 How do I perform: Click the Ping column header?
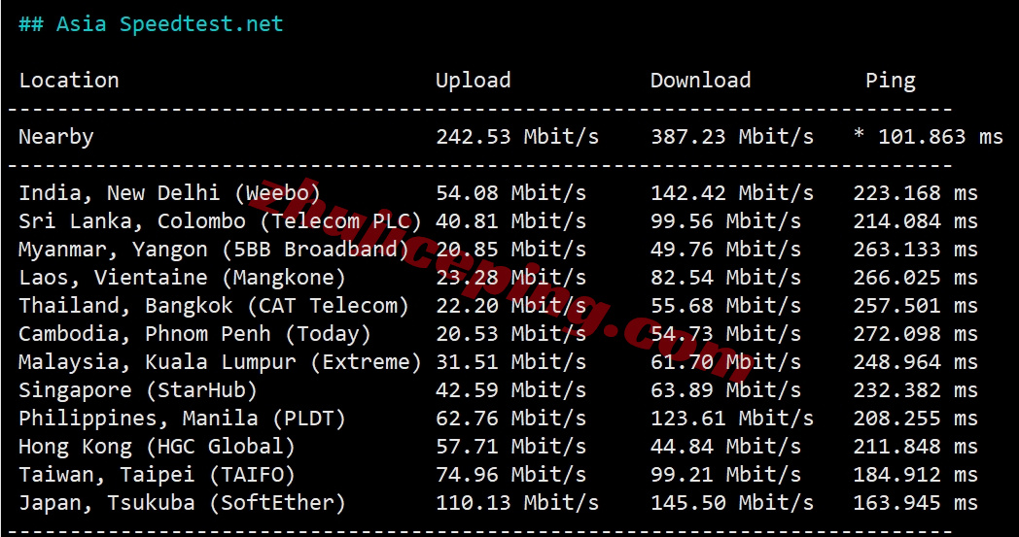[x=891, y=82]
